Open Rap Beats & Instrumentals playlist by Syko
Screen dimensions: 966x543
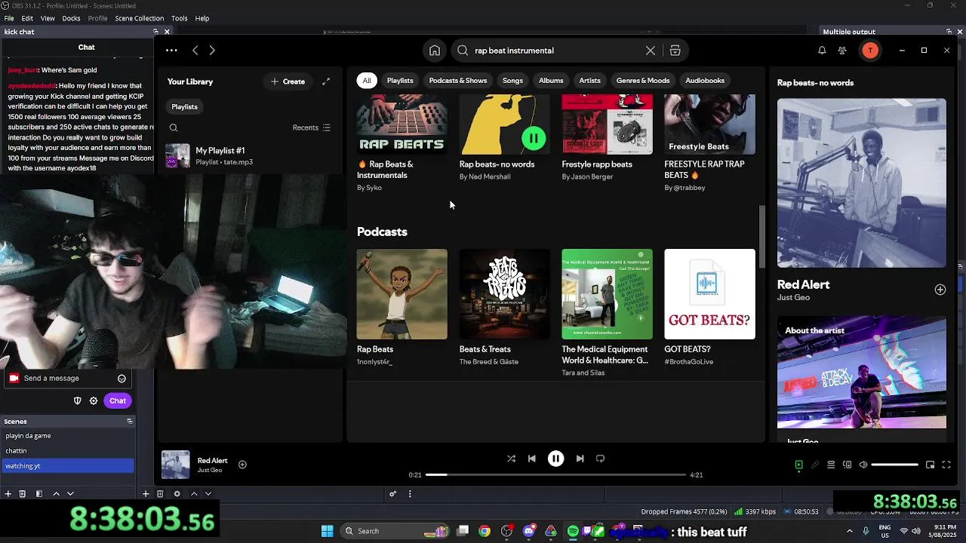401,143
